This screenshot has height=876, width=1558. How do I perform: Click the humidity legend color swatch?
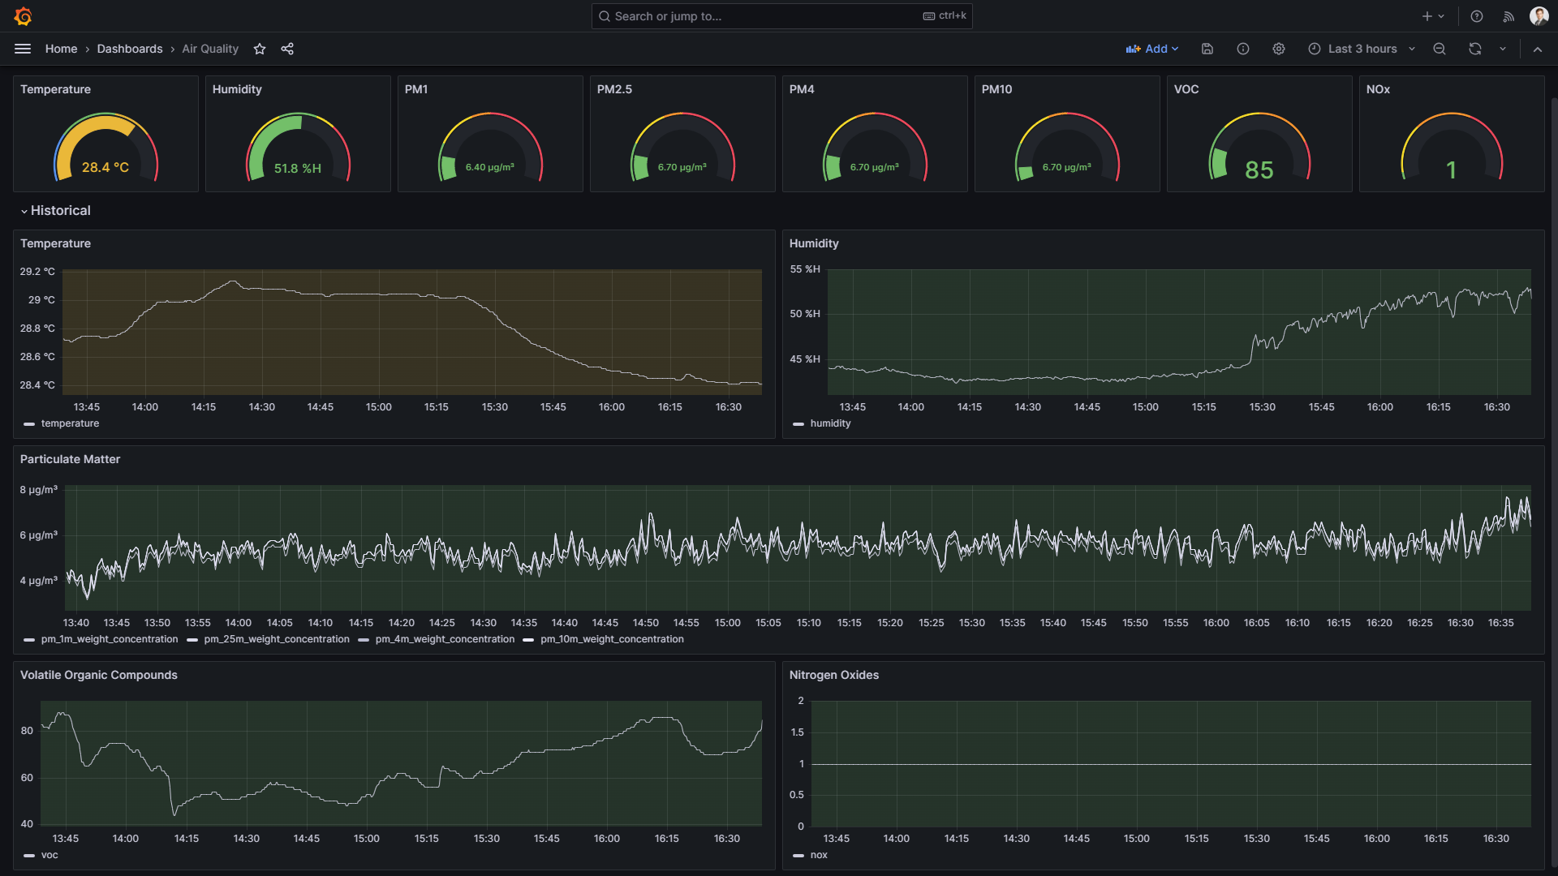798,423
